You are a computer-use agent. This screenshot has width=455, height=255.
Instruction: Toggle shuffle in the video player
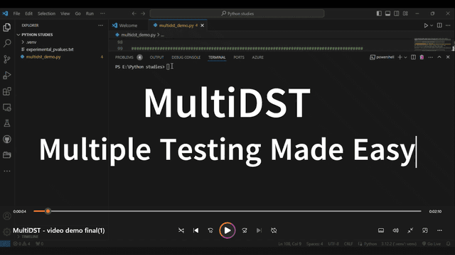click(x=181, y=230)
